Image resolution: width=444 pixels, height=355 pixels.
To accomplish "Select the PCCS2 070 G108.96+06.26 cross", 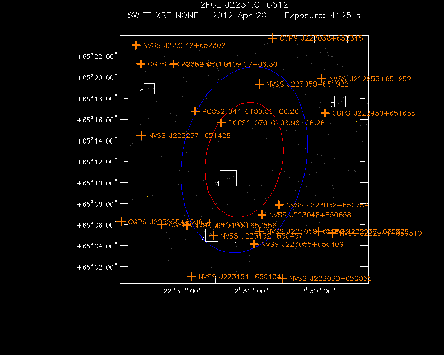I will [221, 123].
